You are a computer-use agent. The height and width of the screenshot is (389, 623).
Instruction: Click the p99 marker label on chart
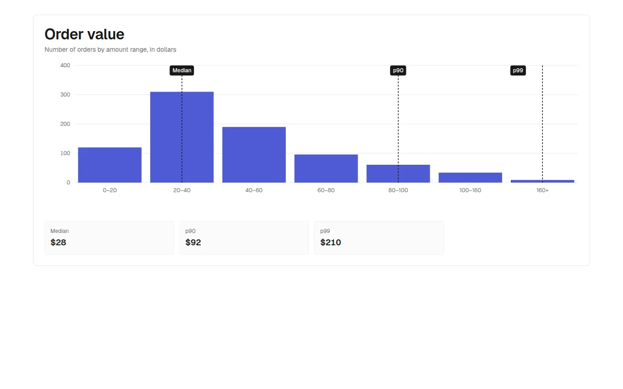[x=518, y=70]
